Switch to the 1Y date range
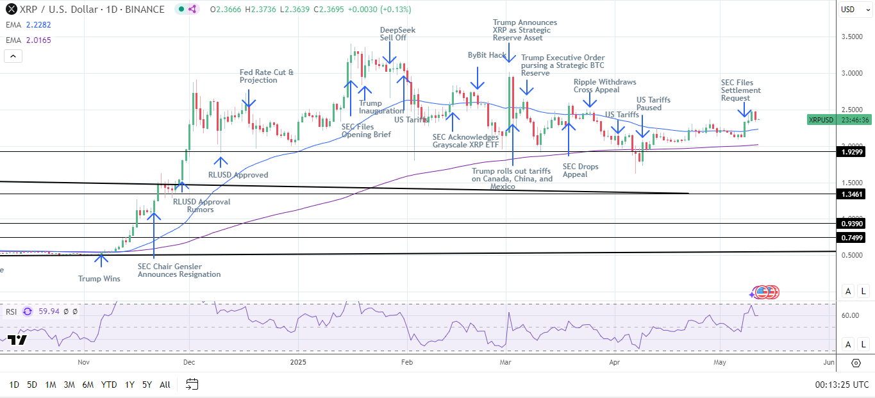The height and width of the screenshot is (398, 875). click(x=130, y=385)
